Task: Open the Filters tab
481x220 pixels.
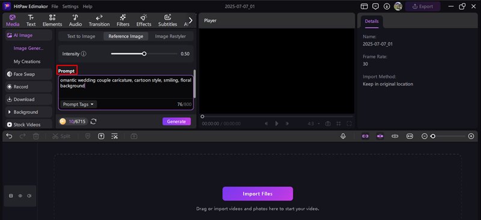Action: tap(123, 20)
